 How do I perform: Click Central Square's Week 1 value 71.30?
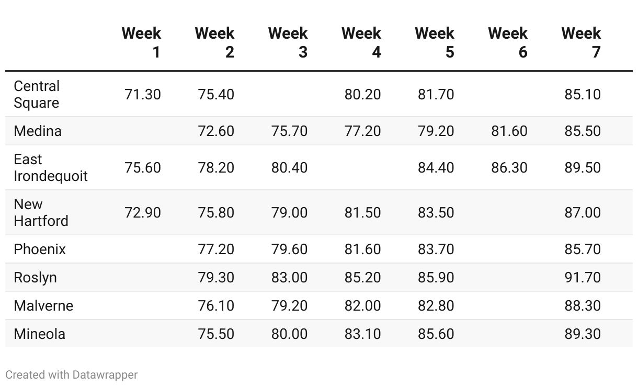(x=143, y=95)
